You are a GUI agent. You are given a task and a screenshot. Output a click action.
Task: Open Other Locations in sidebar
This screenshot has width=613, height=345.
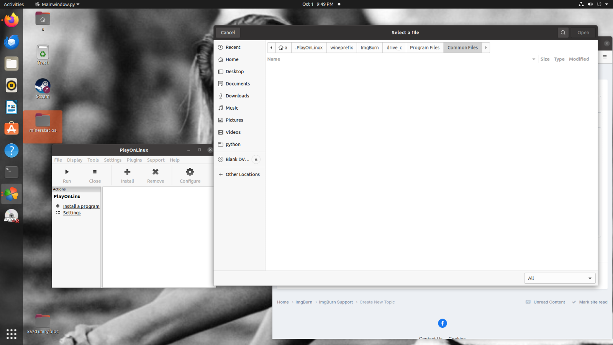tap(239, 174)
